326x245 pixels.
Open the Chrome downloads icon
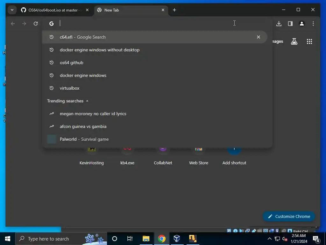pos(279,24)
